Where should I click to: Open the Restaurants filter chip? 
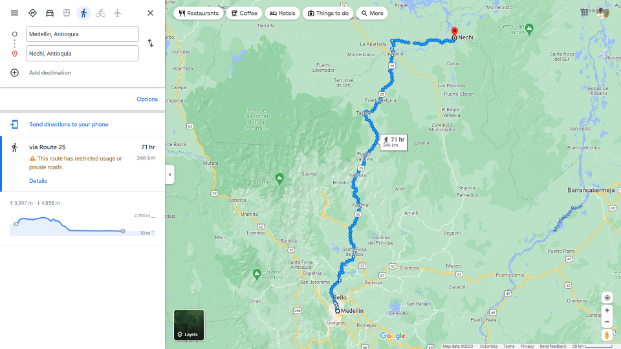[199, 14]
